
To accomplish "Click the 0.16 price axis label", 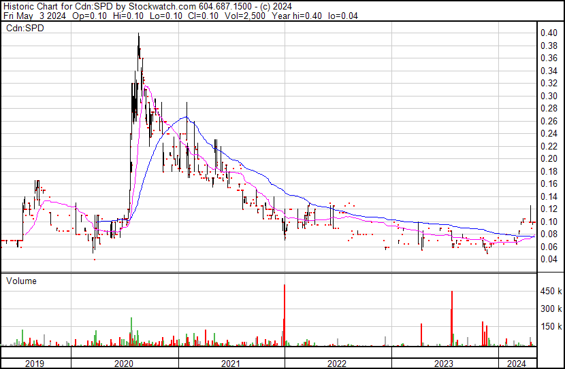I will (x=549, y=183).
